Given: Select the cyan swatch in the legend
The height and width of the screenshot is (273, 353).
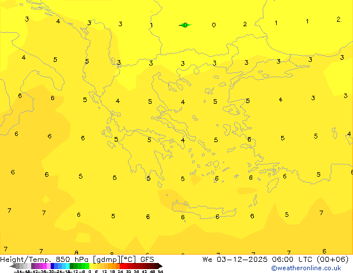Looking at the screenshot, I should [67, 266].
